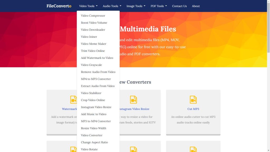Expand the PDF Tools dropdown
The image size is (270, 152).
pyautogui.click(x=158, y=6)
